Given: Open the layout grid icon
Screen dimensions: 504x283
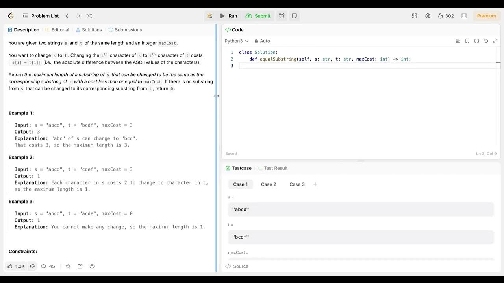Looking at the screenshot, I should tap(414, 16).
